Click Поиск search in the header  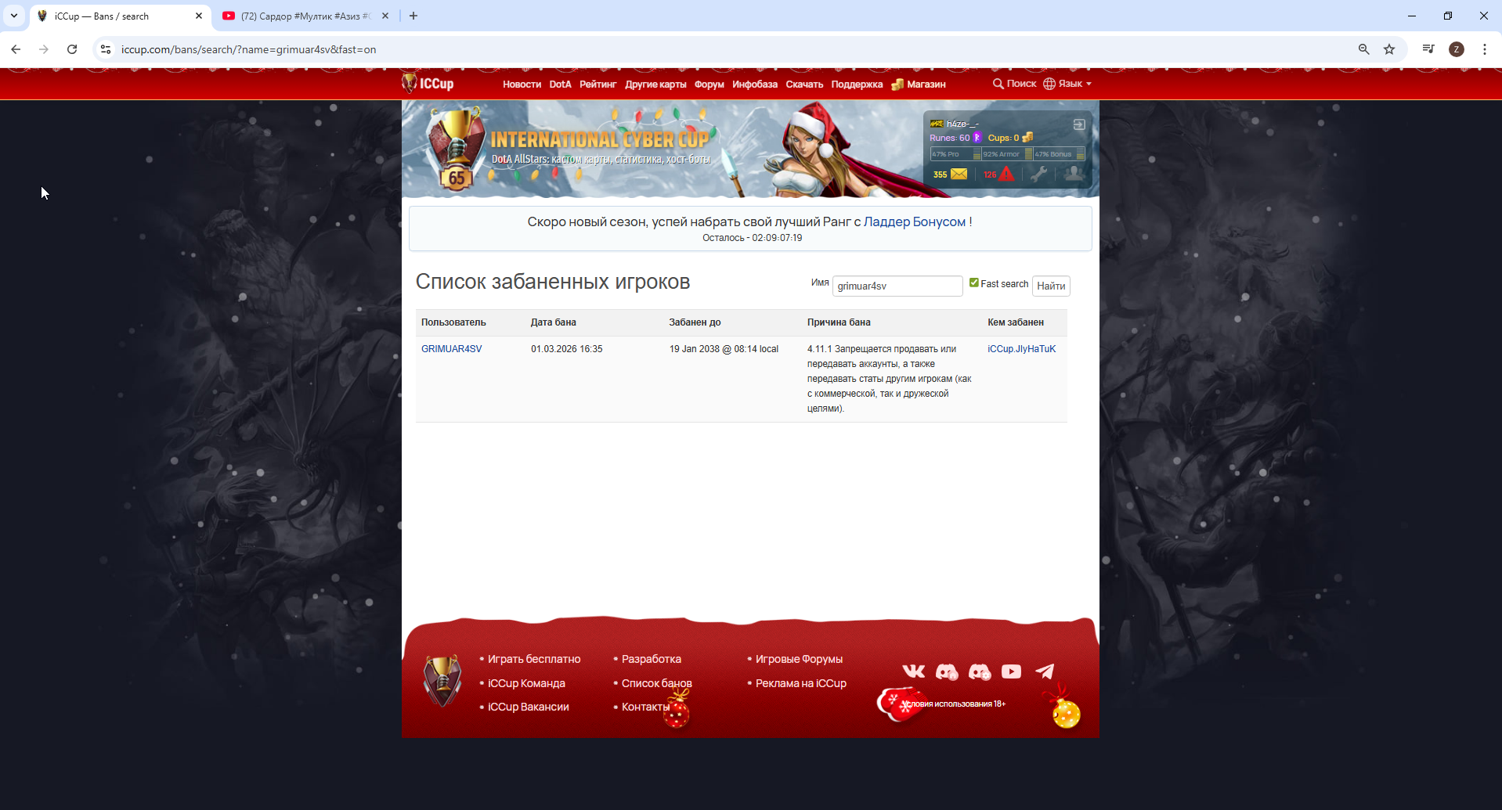click(1014, 84)
